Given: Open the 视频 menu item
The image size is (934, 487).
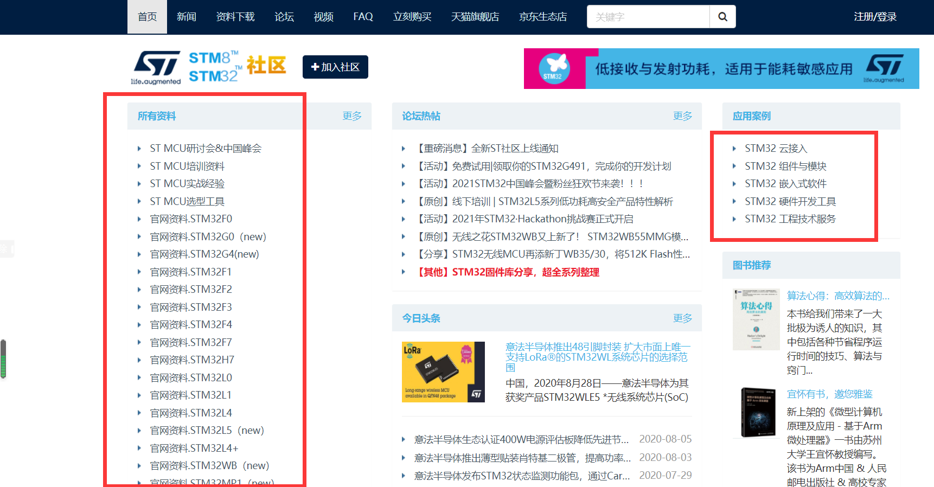Looking at the screenshot, I should pyautogui.click(x=324, y=17).
